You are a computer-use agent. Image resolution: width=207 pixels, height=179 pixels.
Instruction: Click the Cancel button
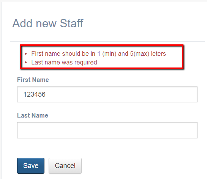tap(65, 166)
